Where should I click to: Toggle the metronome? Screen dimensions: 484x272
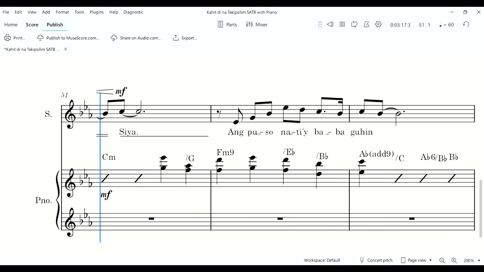click(366, 25)
